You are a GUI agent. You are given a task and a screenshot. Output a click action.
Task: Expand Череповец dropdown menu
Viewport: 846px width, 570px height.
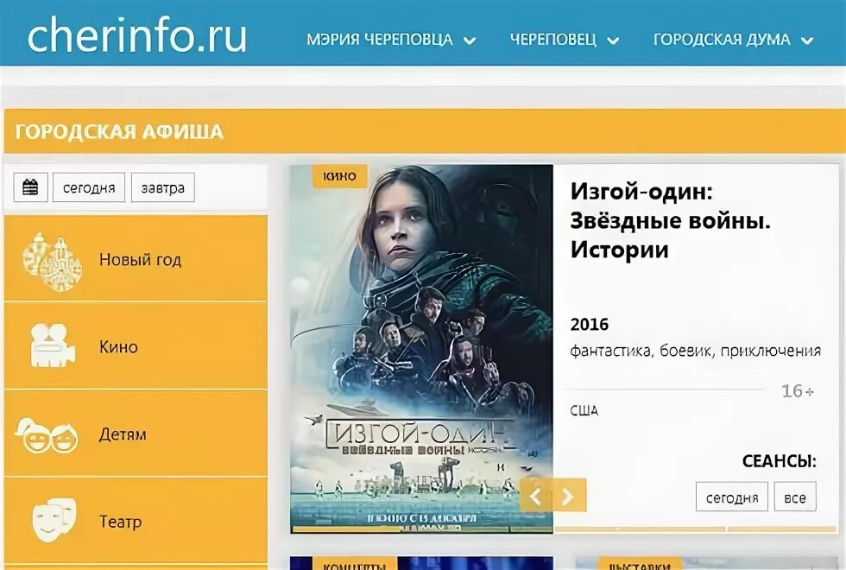565,40
